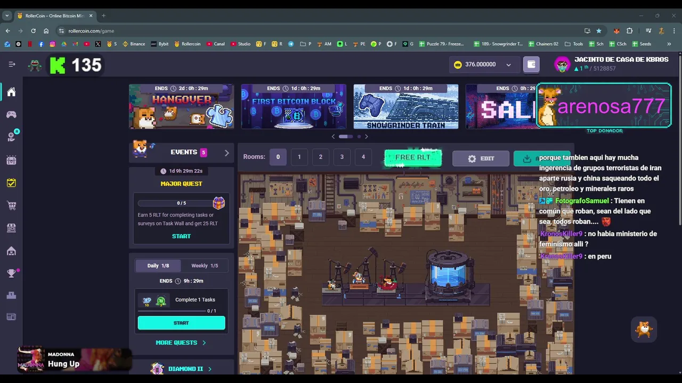The width and height of the screenshot is (682, 383).
Task: Click the gift box on Major Quest
Action: [218, 203]
